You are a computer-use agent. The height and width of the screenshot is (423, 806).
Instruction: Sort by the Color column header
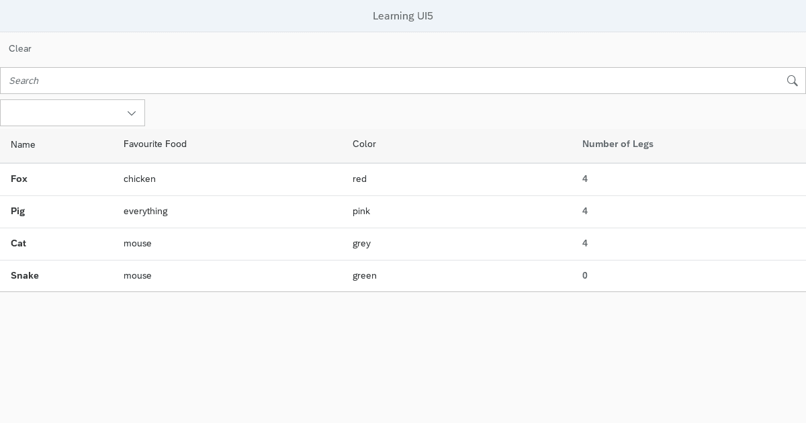click(x=364, y=144)
